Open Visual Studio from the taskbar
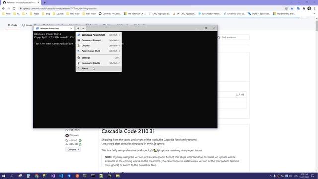This screenshot has height=179, width=318. [53, 176]
